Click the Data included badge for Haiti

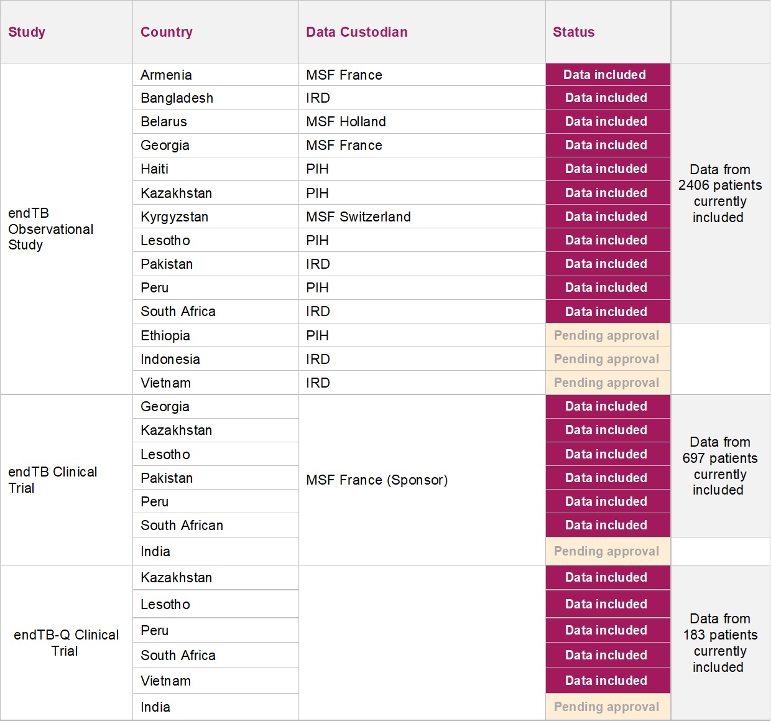point(607,169)
